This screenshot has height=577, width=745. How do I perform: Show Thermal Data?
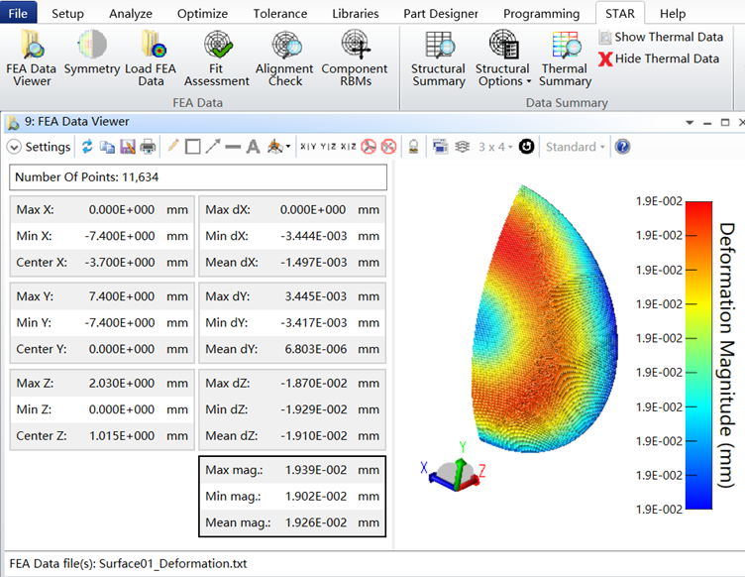point(661,37)
